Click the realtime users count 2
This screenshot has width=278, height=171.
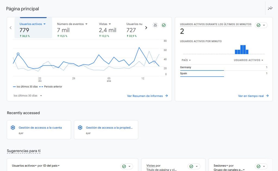pyautogui.click(x=182, y=31)
